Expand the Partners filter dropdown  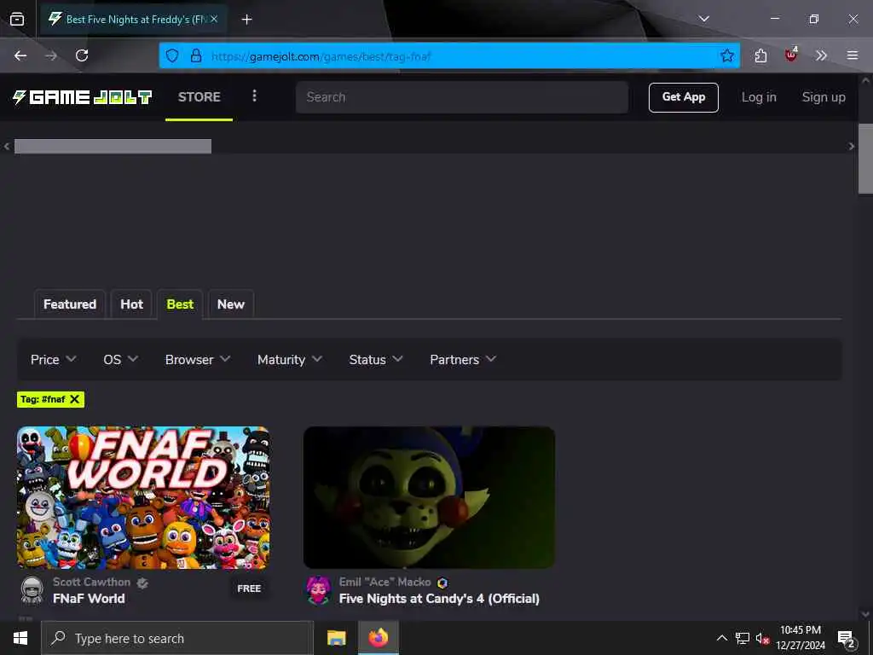point(463,360)
